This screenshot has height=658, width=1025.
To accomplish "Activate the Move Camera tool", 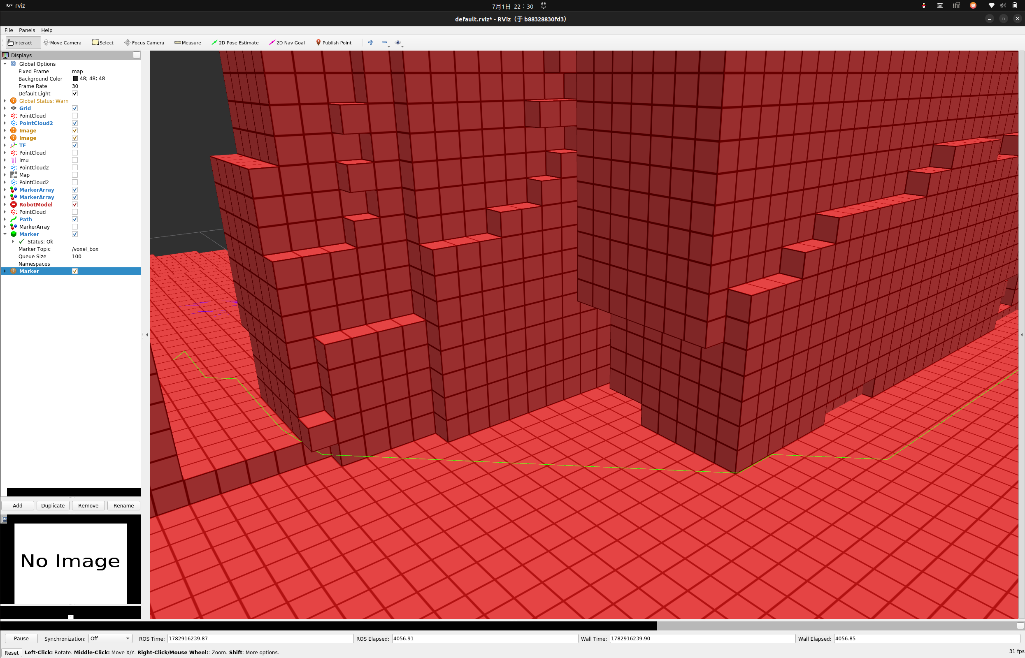I will 63,43.
